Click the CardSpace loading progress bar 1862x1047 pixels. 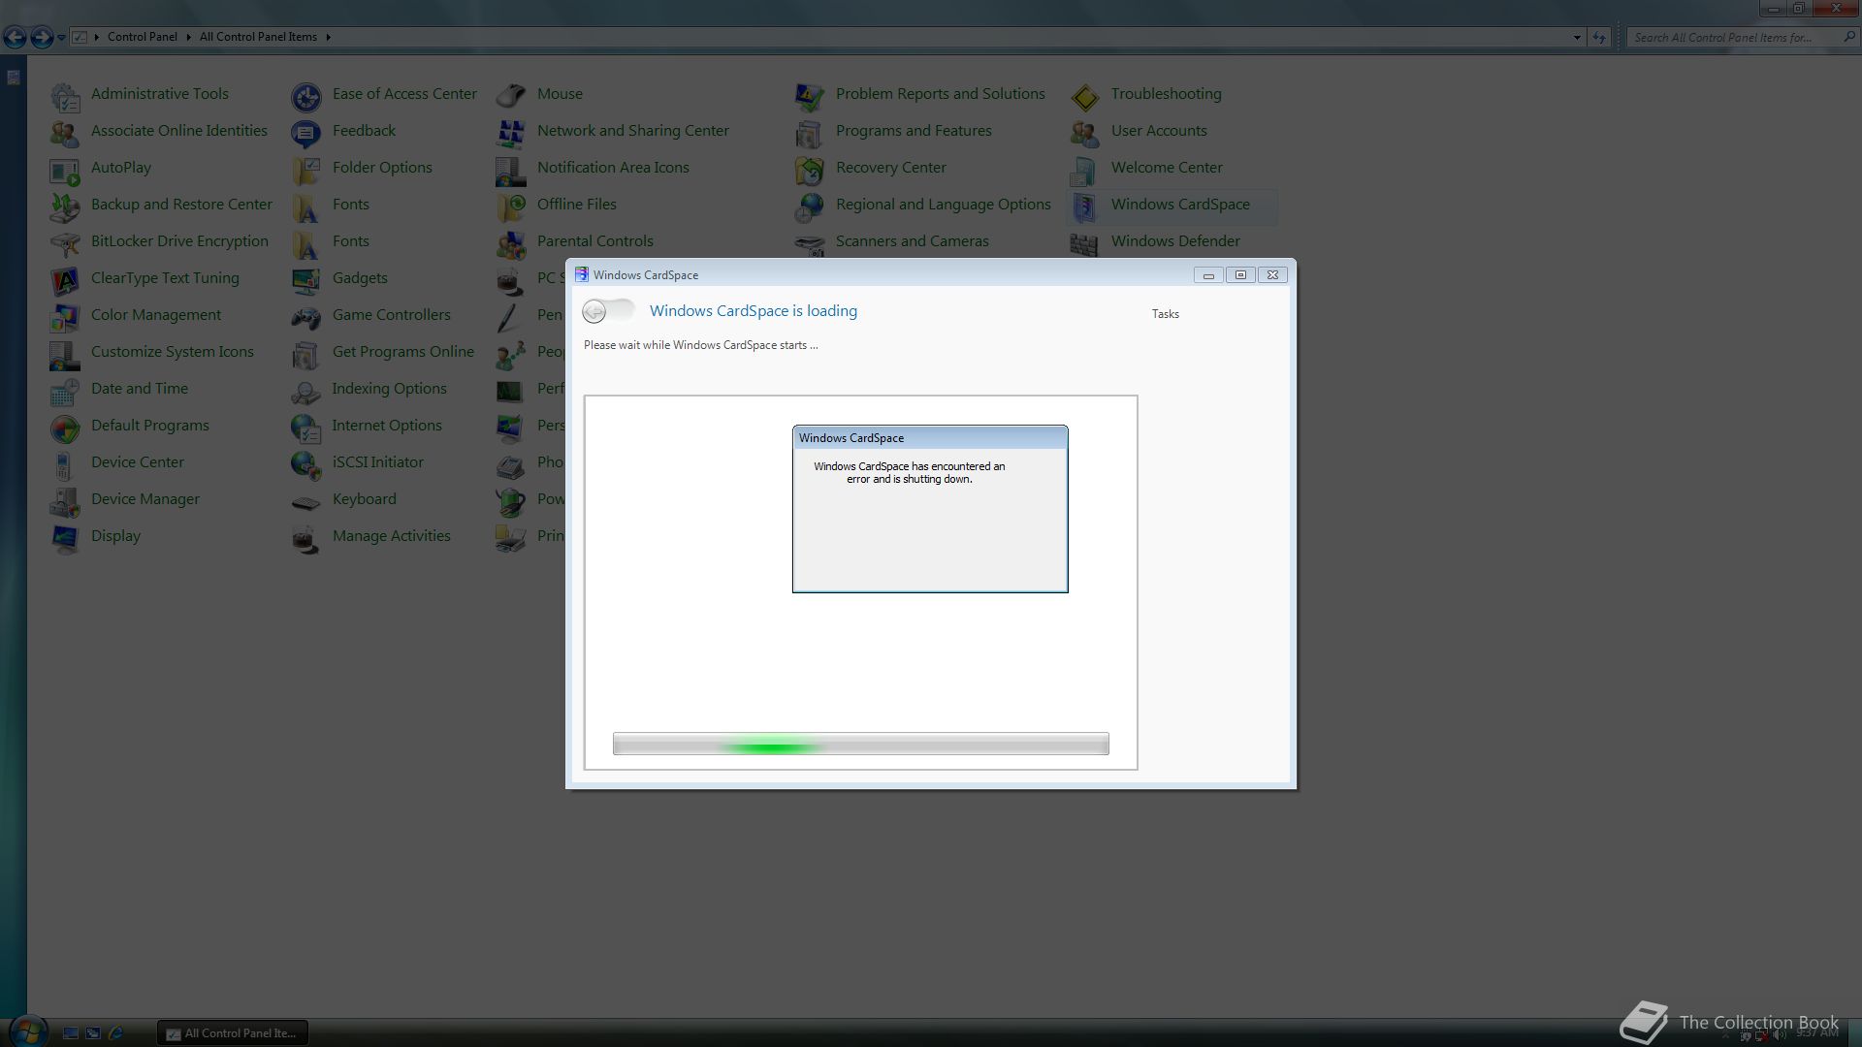[860, 744]
